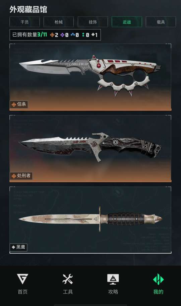Viewport: 181px width, 306px height.
Task: Open the 信条 knife skin card
Action: 90,77
